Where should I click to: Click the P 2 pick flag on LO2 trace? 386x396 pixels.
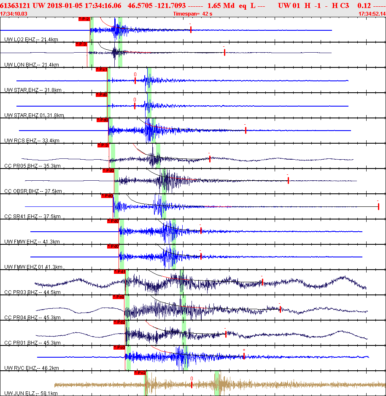point(84,19)
